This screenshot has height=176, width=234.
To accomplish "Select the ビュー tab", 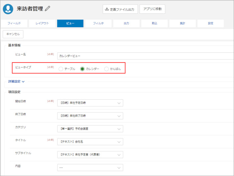I will 70,23.
